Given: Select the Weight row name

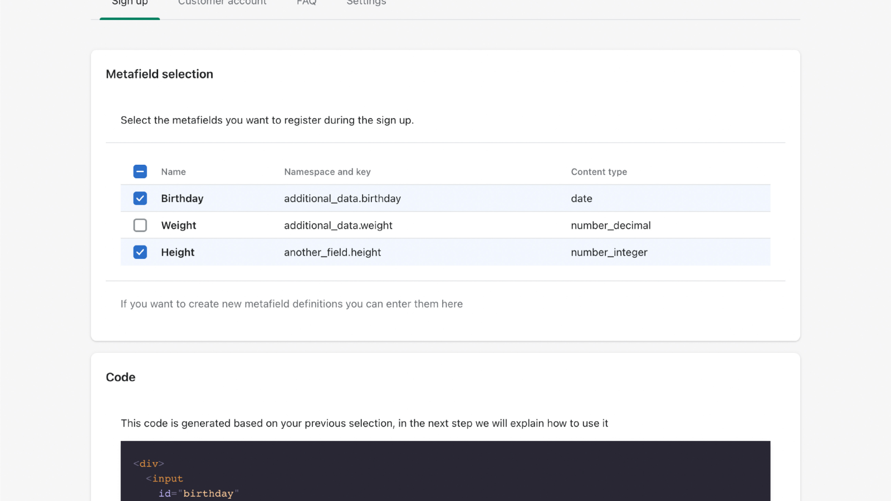Looking at the screenshot, I should click(x=178, y=225).
